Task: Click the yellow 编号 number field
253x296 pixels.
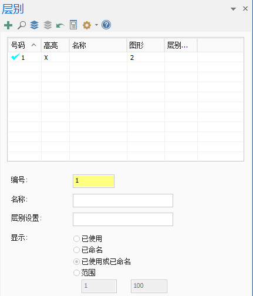Action: [x=93, y=181]
